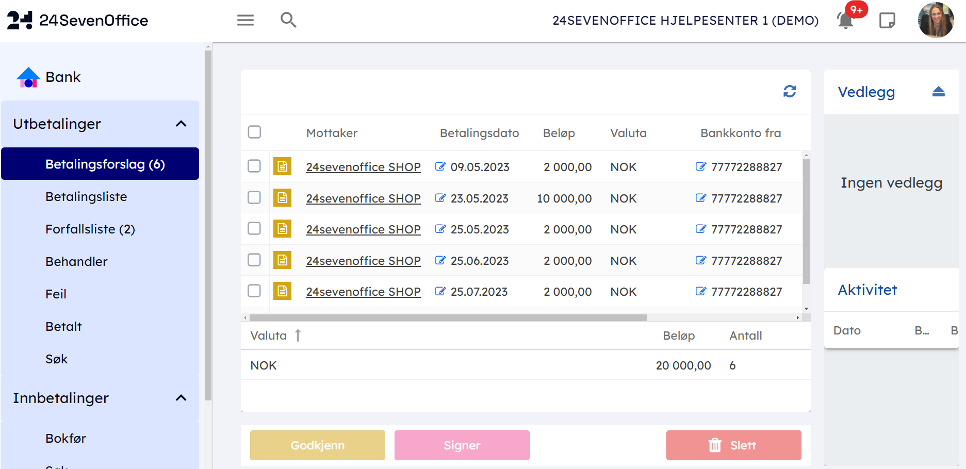
Task: Collapse the Utbetalinger section
Action: [181, 124]
